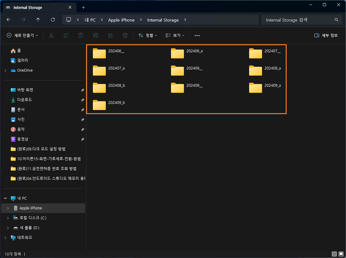
Task: Expand the 로컬 디스크 (C:) node
Action: (8, 218)
